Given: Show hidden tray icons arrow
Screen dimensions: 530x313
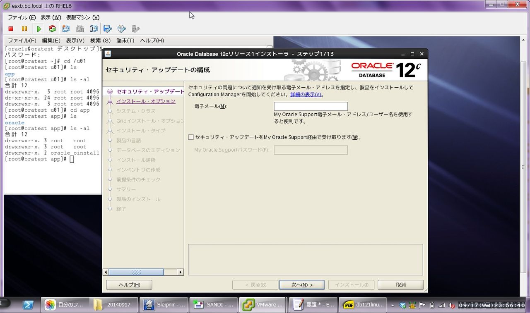Looking at the screenshot, I should (x=393, y=306).
